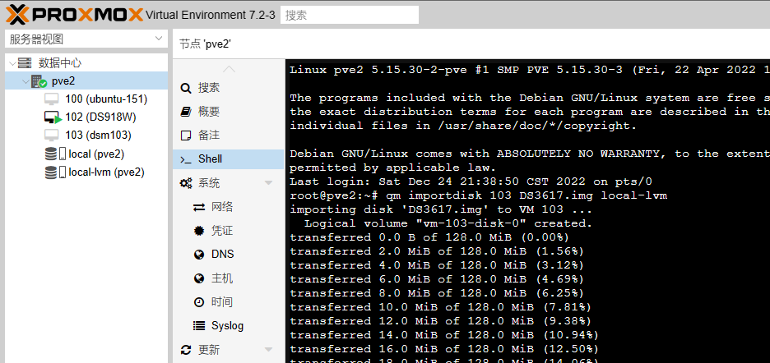Click the note icon for 备注
This screenshot has height=363, width=770.
coord(186,136)
